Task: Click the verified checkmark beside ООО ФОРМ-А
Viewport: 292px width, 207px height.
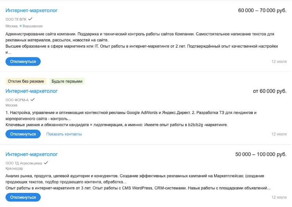Action: coord(32,100)
